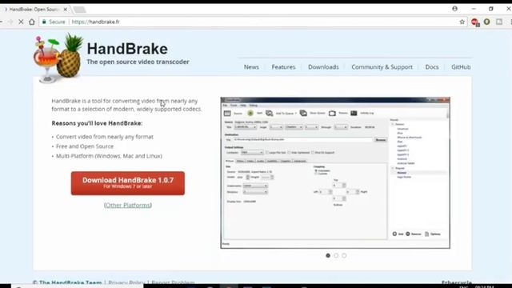Viewport: 512px width, 288px height.
Task: Restore the browser window size
Action: point(490,9)
